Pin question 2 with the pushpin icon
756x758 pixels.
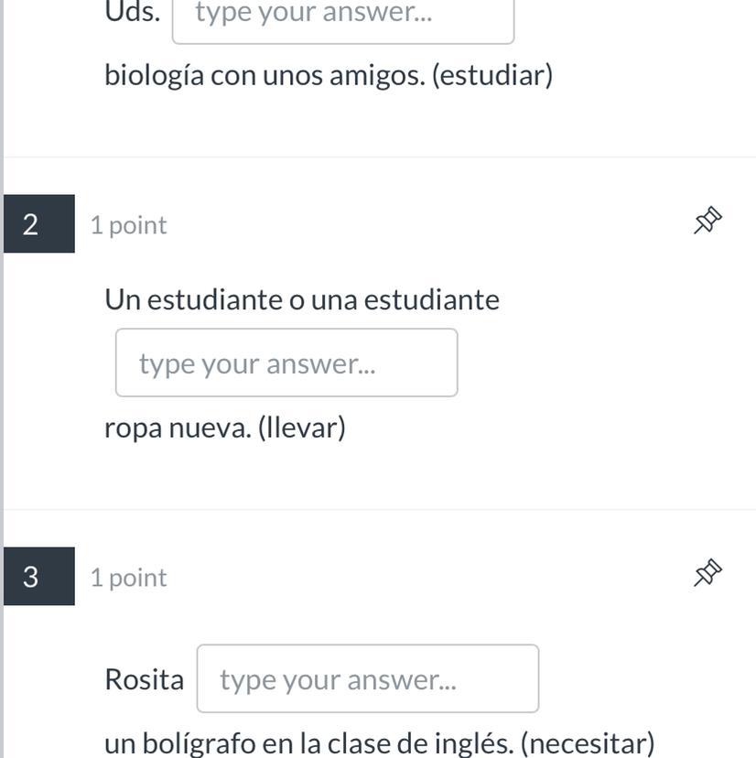click(x=707, y=221)
